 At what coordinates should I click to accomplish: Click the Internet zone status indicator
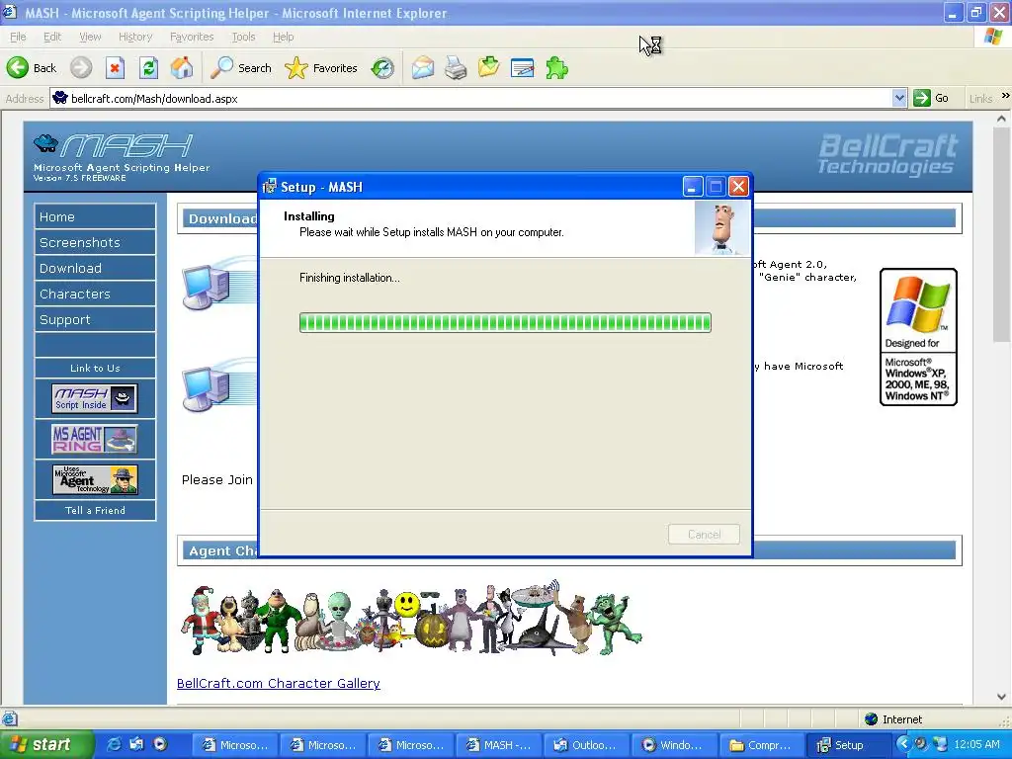(x=895, y=719)
